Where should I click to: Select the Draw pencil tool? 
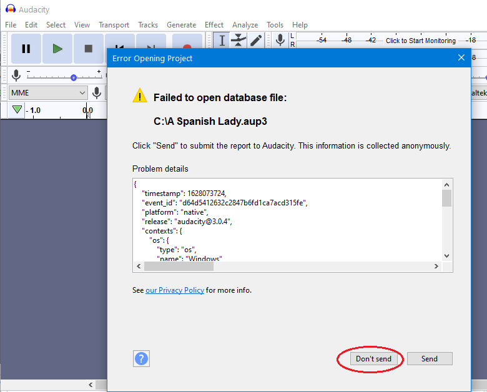256,41
